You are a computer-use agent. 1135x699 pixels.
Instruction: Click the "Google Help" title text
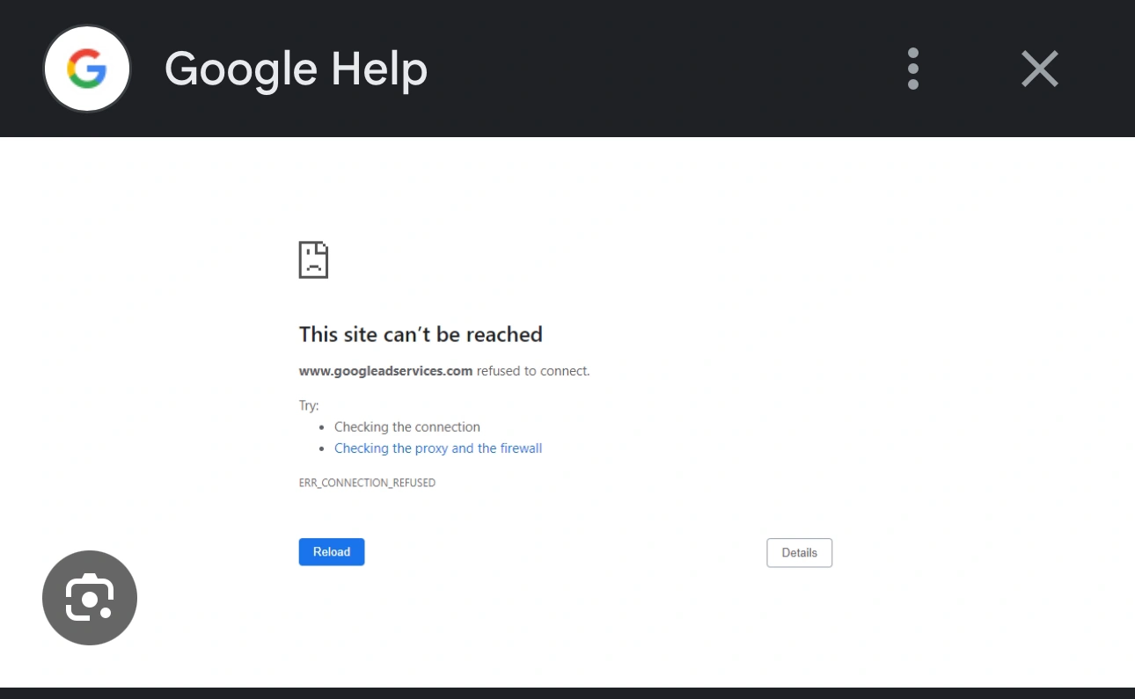tap(296, 69)
